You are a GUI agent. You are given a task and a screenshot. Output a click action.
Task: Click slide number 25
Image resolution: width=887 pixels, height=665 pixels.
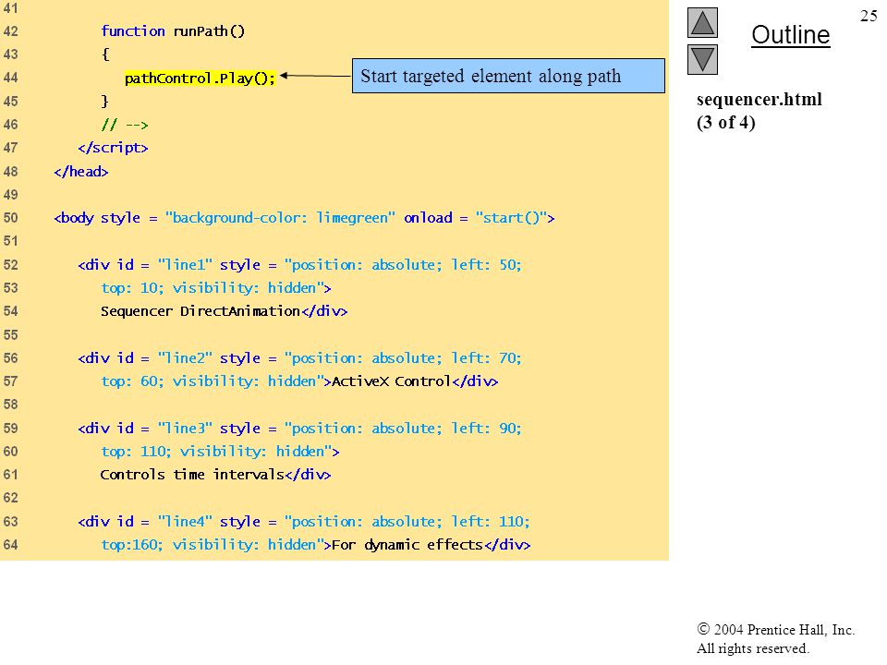(869, 16)
